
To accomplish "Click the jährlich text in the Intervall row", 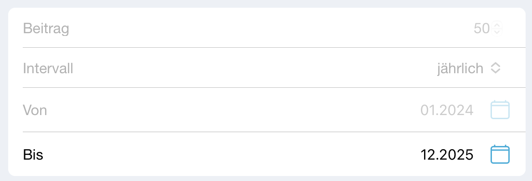I will pos(460,69).
